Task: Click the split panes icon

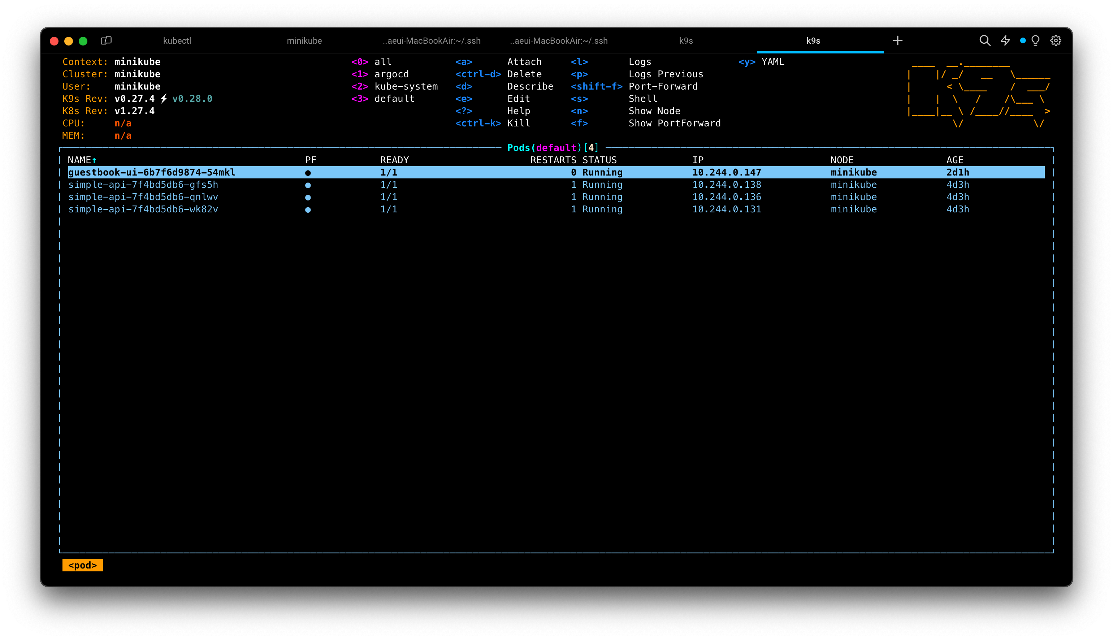Action: 106,40
